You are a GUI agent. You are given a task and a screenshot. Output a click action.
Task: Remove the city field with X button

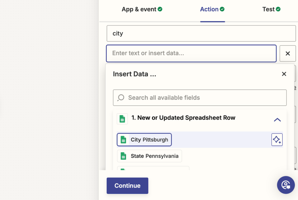[x=288, y=54]
